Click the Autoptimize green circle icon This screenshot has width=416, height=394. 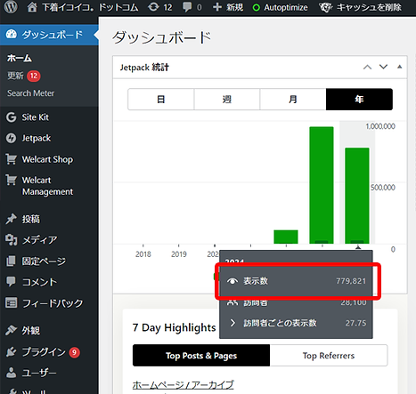pyautogui.click(x=256, y=8)
